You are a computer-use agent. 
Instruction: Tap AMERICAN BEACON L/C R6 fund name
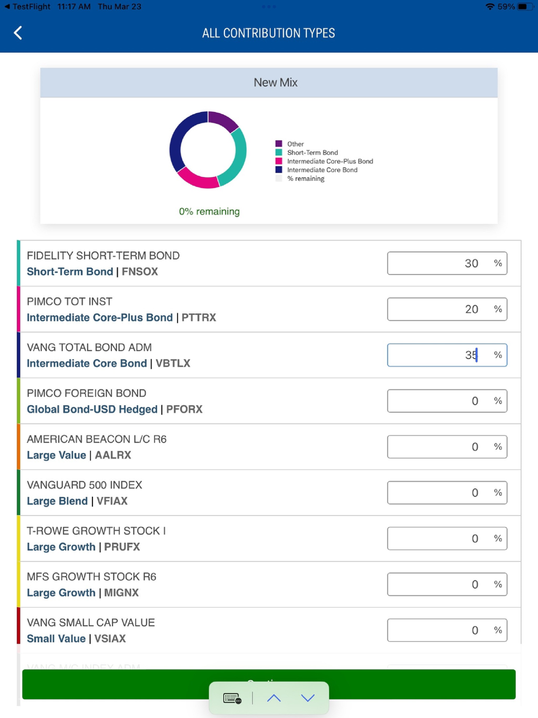[x=97, y=439]
